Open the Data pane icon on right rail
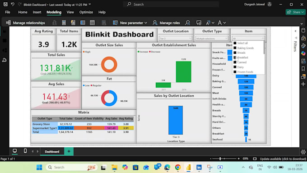The height and width of the screenshot is (173, 307). pos(303,30)
